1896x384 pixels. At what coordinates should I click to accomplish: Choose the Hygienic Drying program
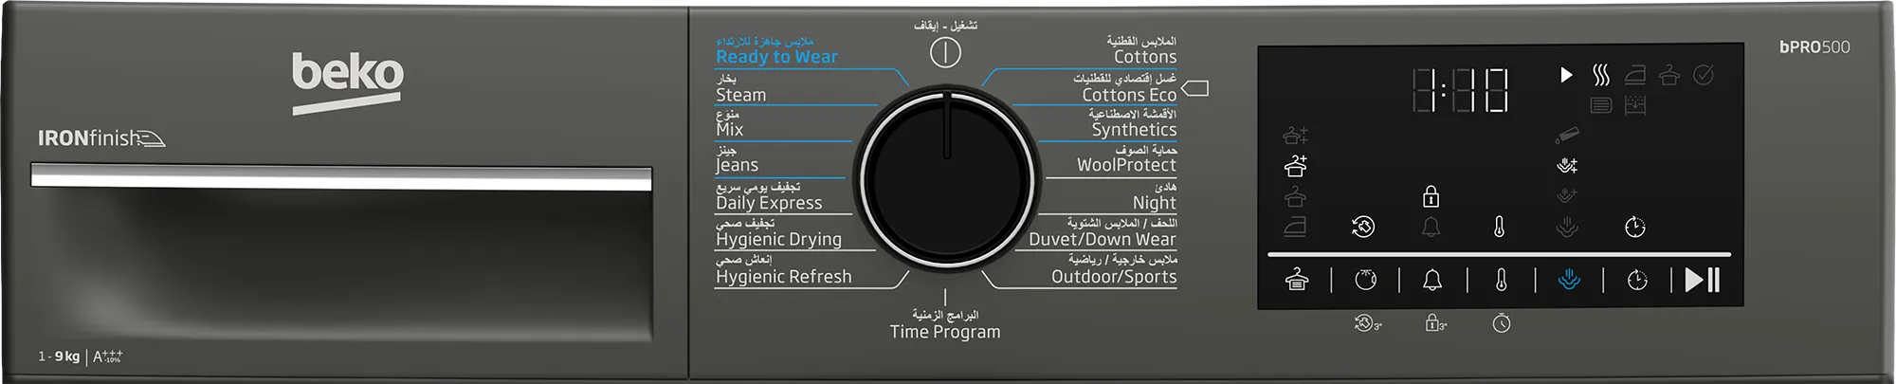(778, 240)
